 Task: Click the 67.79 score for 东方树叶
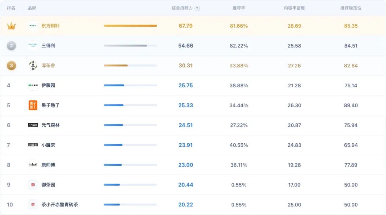185,26
